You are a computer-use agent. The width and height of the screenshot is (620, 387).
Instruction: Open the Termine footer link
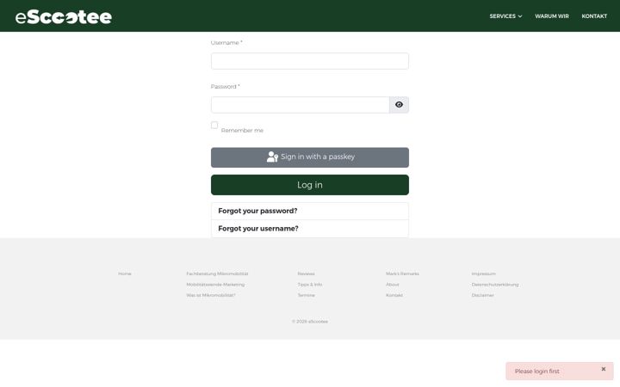coord(306,295)
